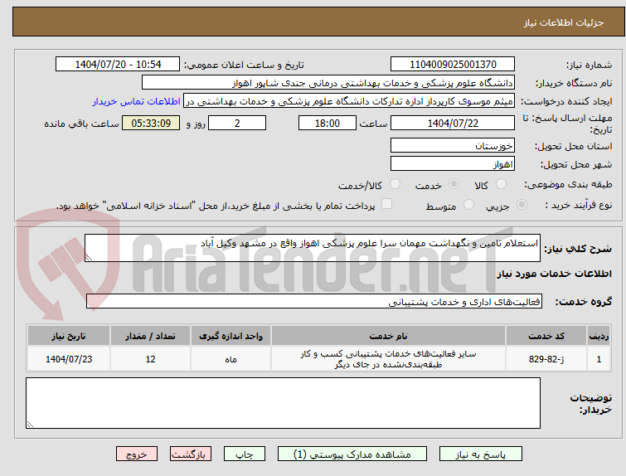Image resolution: width=626 pixels, height=476 pixels.
Task: Click the استان محل تحویل field خوزستان
Action: (453, 145)
